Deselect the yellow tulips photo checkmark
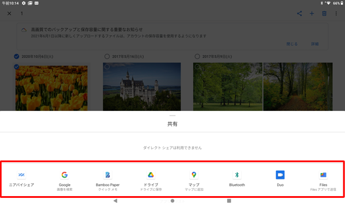Screen dimensions: 345x207 (17, 67)
